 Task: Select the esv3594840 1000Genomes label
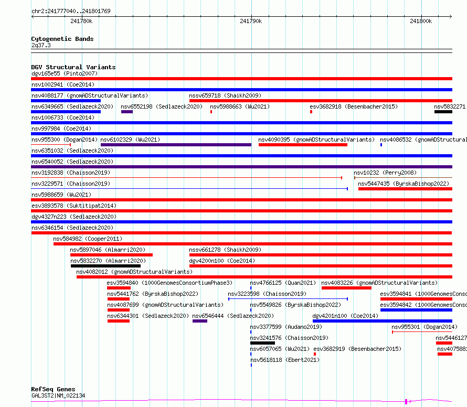tap(169, 283)
